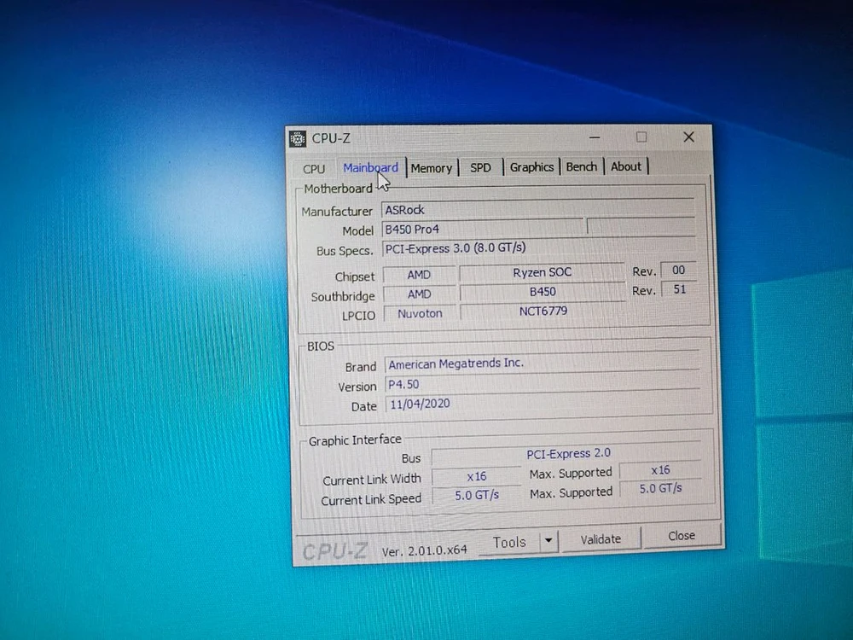Click the Current Link Width x16 value
The height and width of the screenshot is (640, 853).
coord(477,476)
